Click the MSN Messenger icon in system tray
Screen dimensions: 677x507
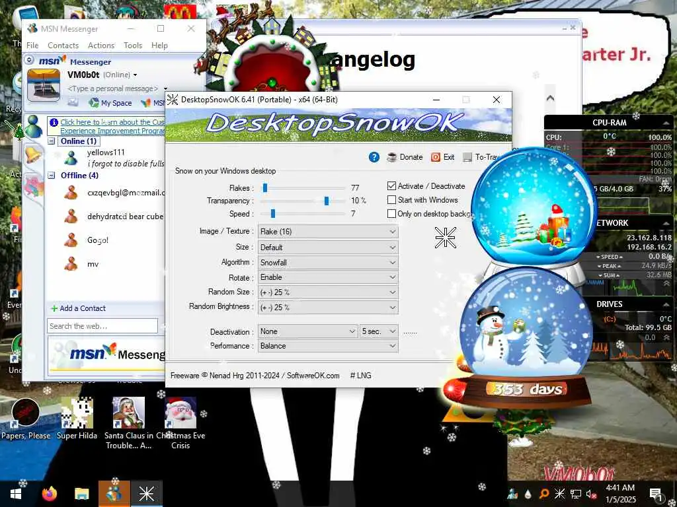[x=513, y=494]
